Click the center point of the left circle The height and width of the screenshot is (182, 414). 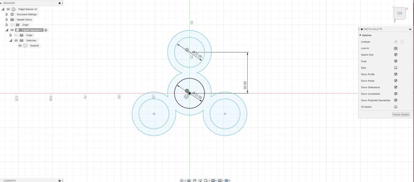(154, 114)
